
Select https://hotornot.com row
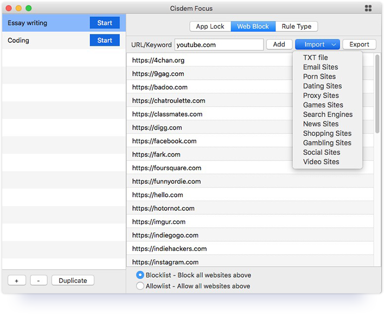pos(250,208)
